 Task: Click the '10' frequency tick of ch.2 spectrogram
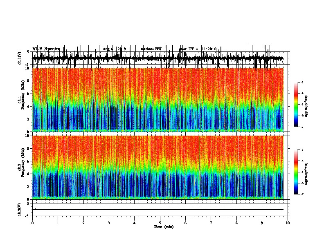click(x=27, y=136)
